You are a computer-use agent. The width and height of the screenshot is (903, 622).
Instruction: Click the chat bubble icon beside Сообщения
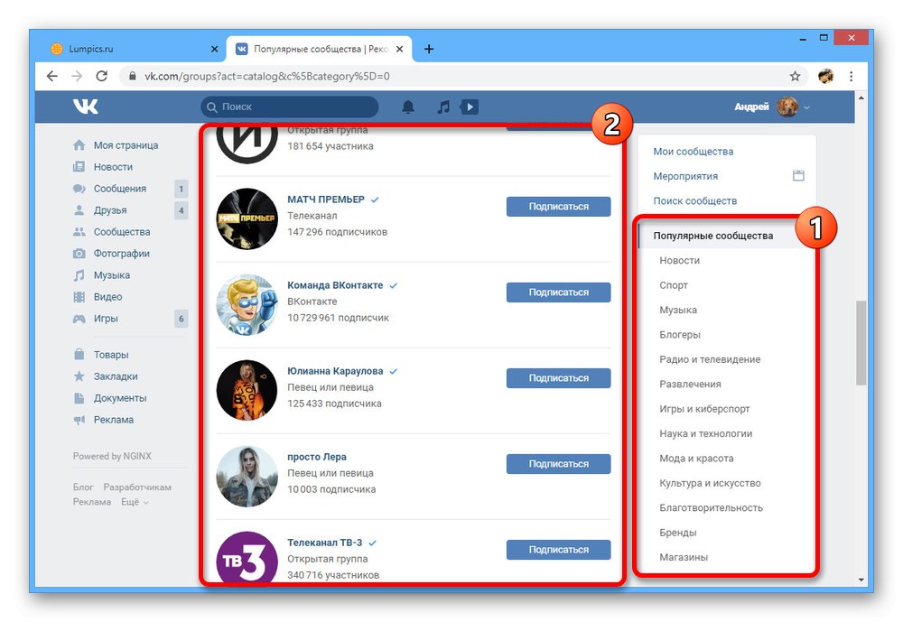pos(79,189)
